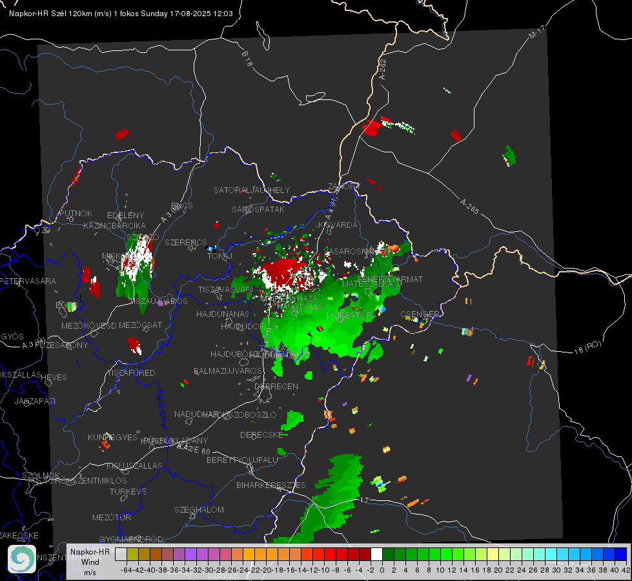This screenshot has height=581, width=632.
Task: Pick the dark blue swatch above 42
Action: (621, 555)
